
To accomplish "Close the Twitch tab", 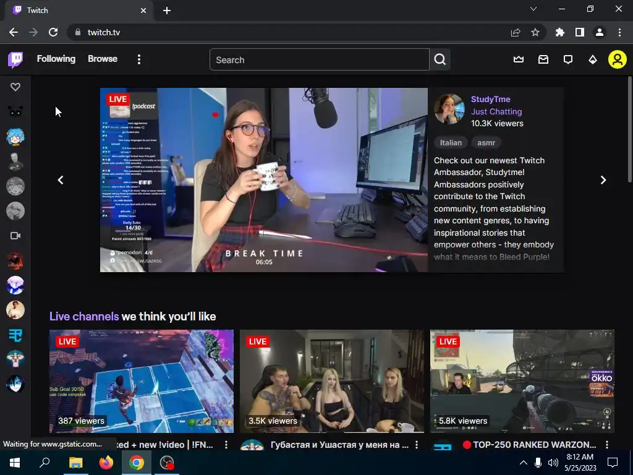I will pyautogui.click(x=143, y=11).
